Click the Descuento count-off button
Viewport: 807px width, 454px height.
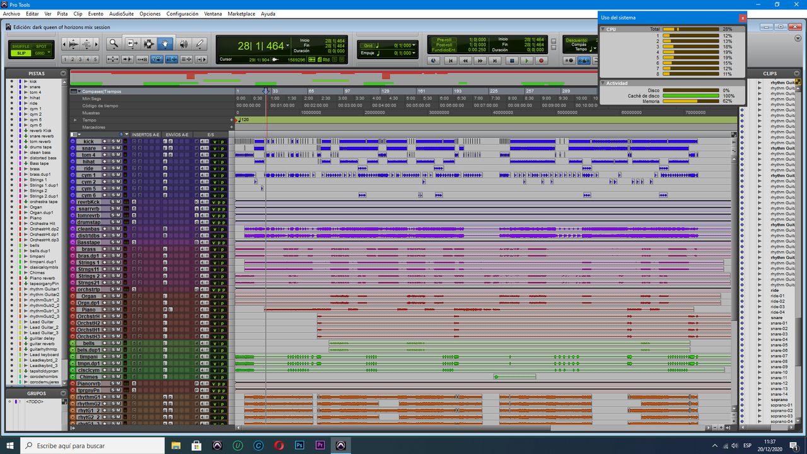576,40
